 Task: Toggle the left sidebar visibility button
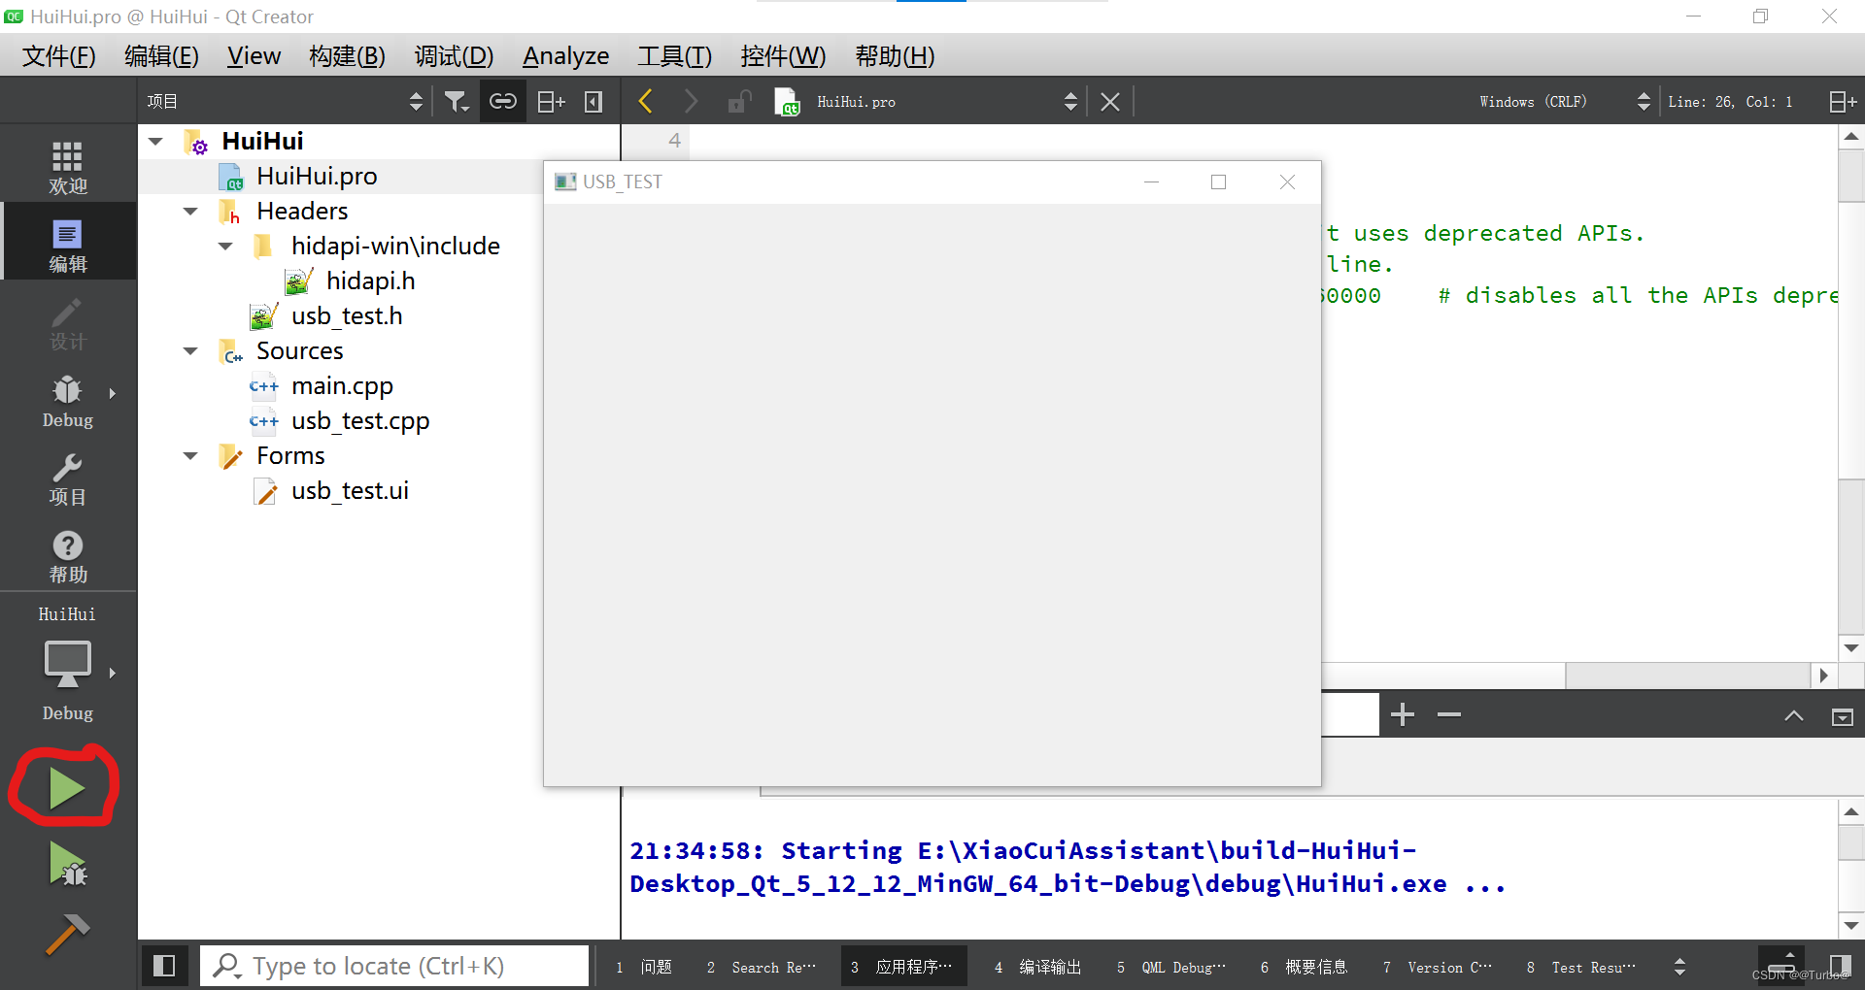click(164, 965)
